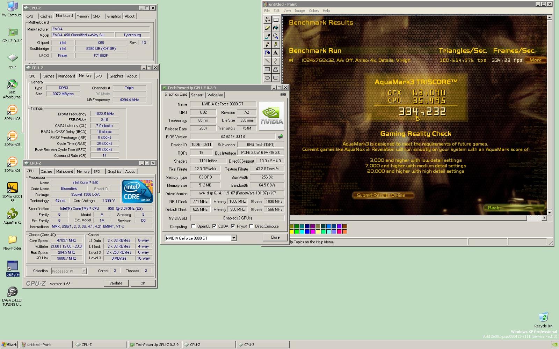Click the Close button in GPU-Z
Screen dimensions: 559x349
[x=275, y=237]
